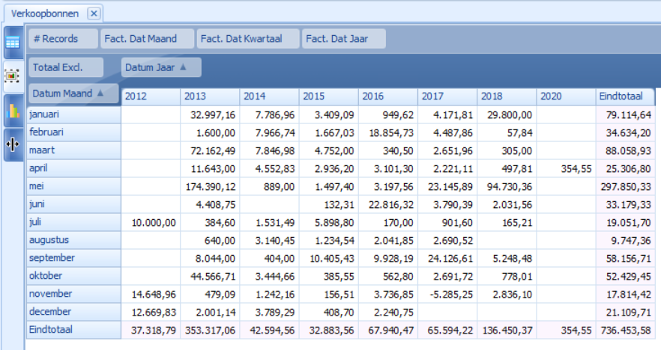This screenshot has height=350, width=661.
Task: Open the bar chart view icon
Action: pyautogui.click(x=13, y=111)
